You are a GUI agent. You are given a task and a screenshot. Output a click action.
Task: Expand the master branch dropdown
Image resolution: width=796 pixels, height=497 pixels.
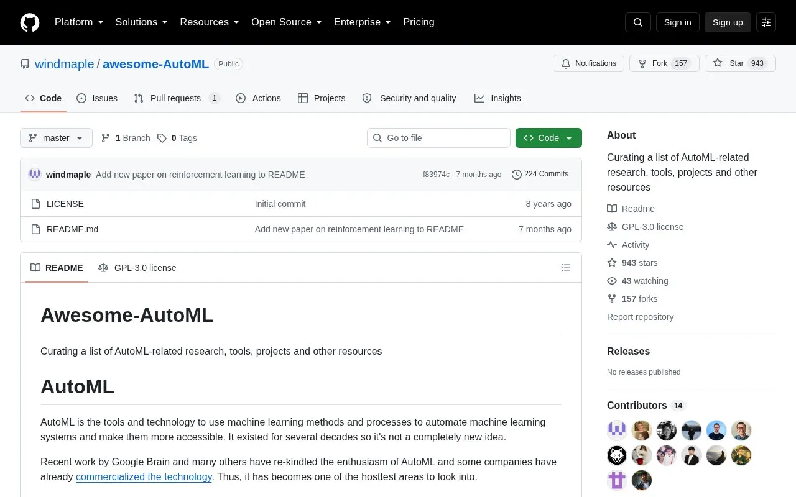(56, 138)
